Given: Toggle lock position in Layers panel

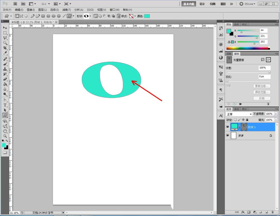Looking at the screenshot, I should (x=243, y=120).
